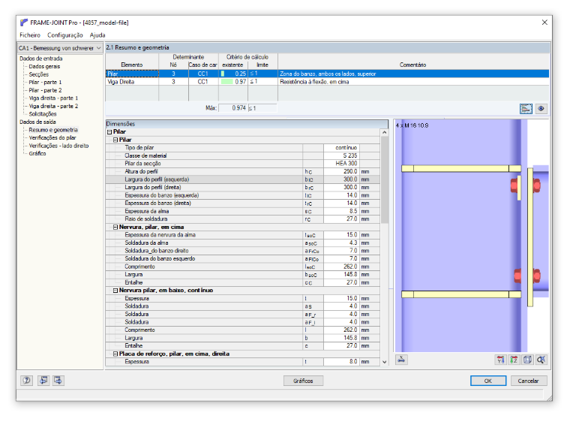Open the CA1 case dropdown
Viewport: 570px width, 428px height.
(60, 48)
